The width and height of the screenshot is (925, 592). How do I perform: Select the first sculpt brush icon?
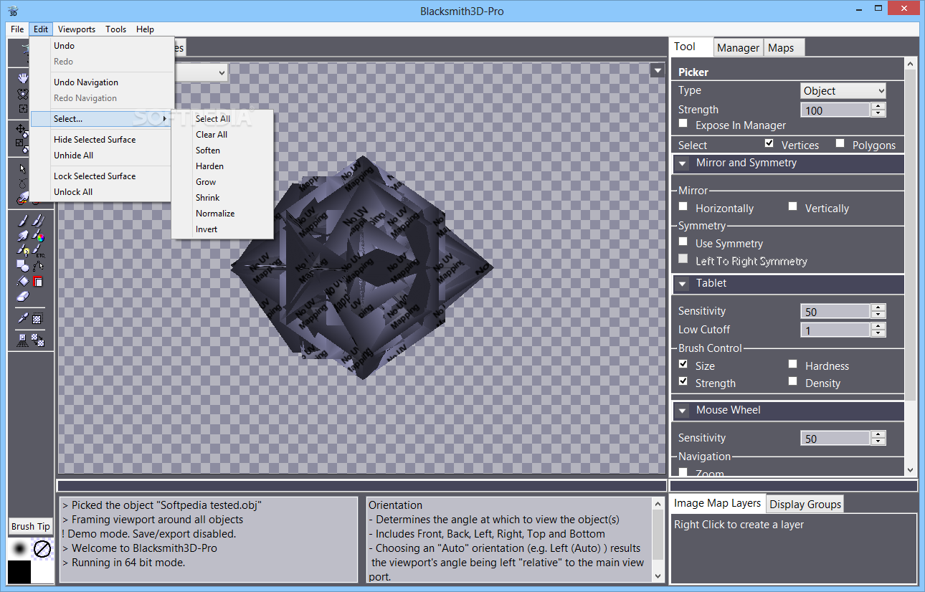click(x=23, y=220)
